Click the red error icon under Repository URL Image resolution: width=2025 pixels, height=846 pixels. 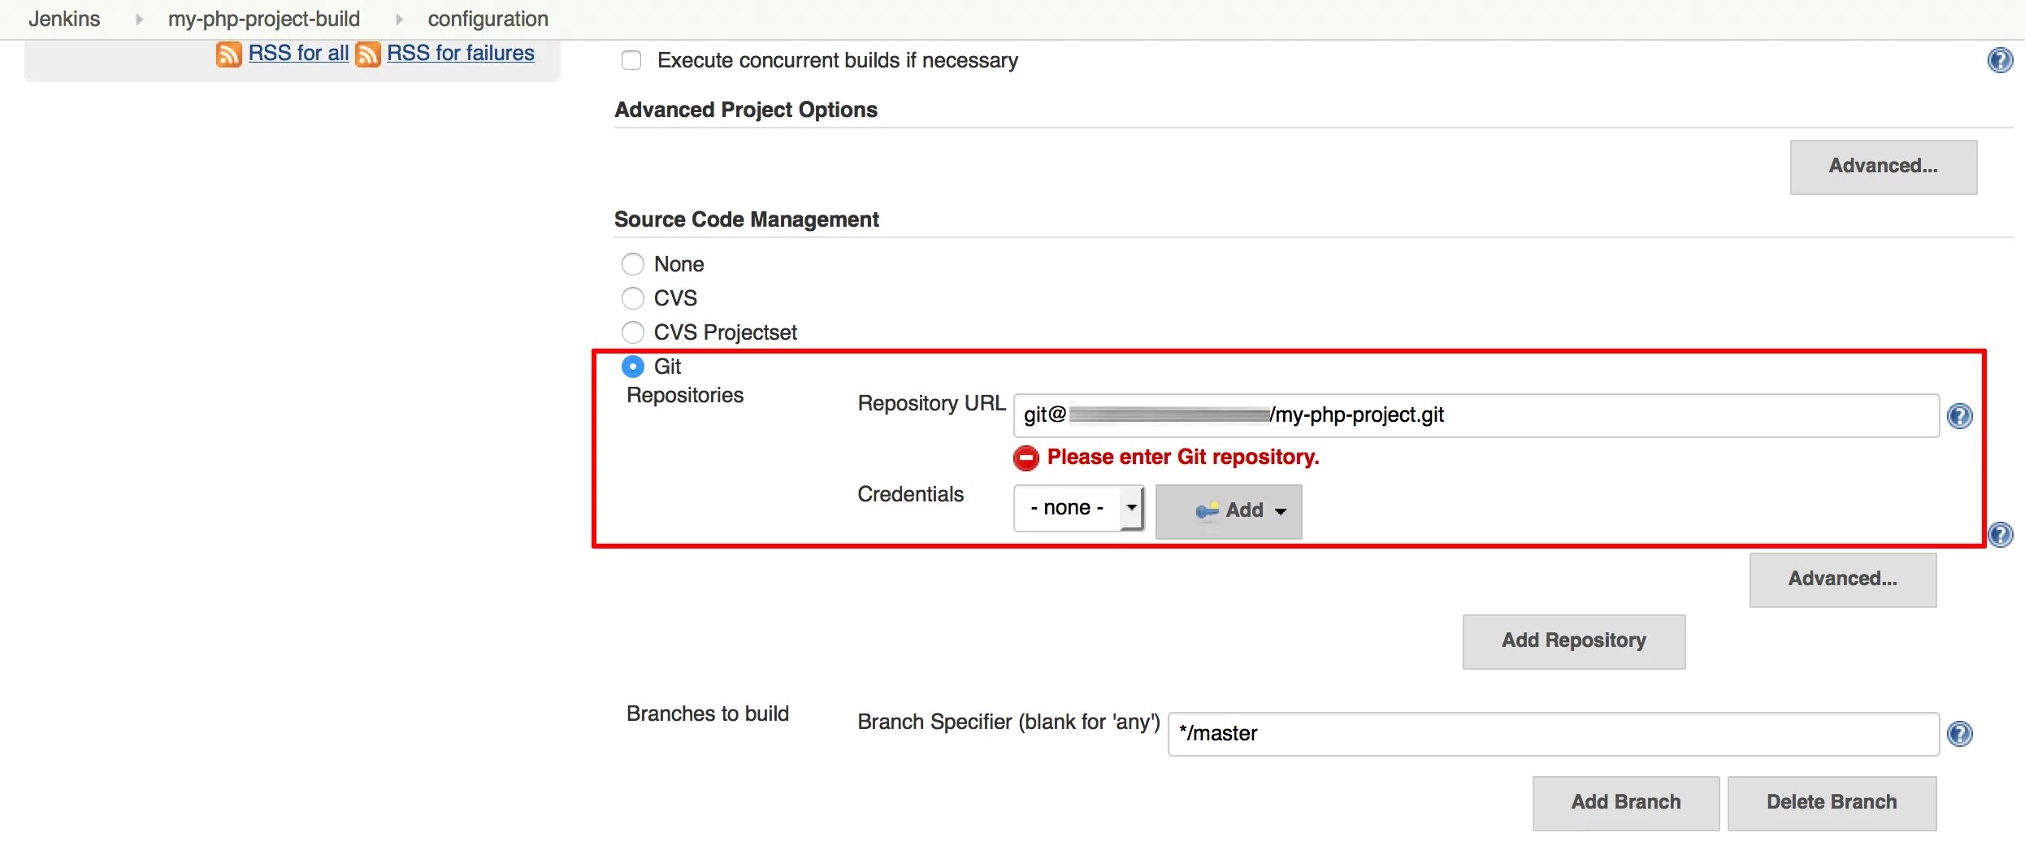(1026, 458)
